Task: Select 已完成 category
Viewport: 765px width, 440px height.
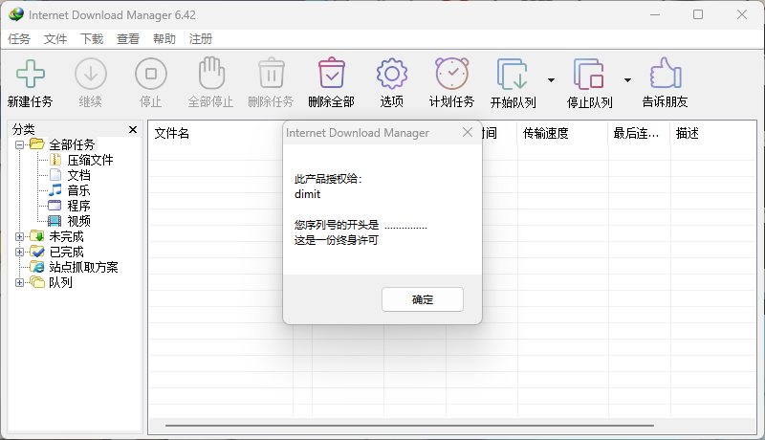Action: [x=66, y=252]
